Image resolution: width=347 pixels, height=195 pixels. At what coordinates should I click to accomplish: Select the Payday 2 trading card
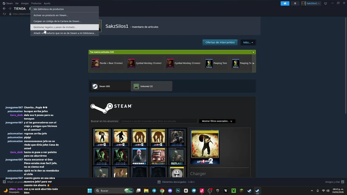[x=139, y=156]
